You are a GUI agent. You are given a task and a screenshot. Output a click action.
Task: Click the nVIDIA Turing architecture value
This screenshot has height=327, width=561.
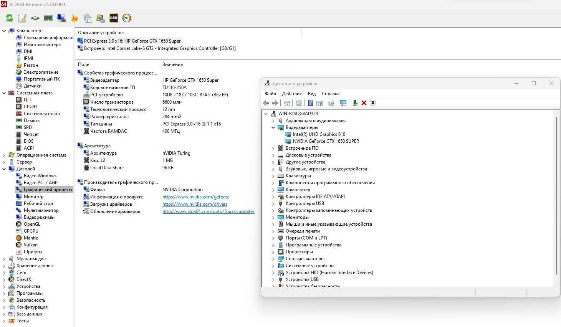point(176,153)
